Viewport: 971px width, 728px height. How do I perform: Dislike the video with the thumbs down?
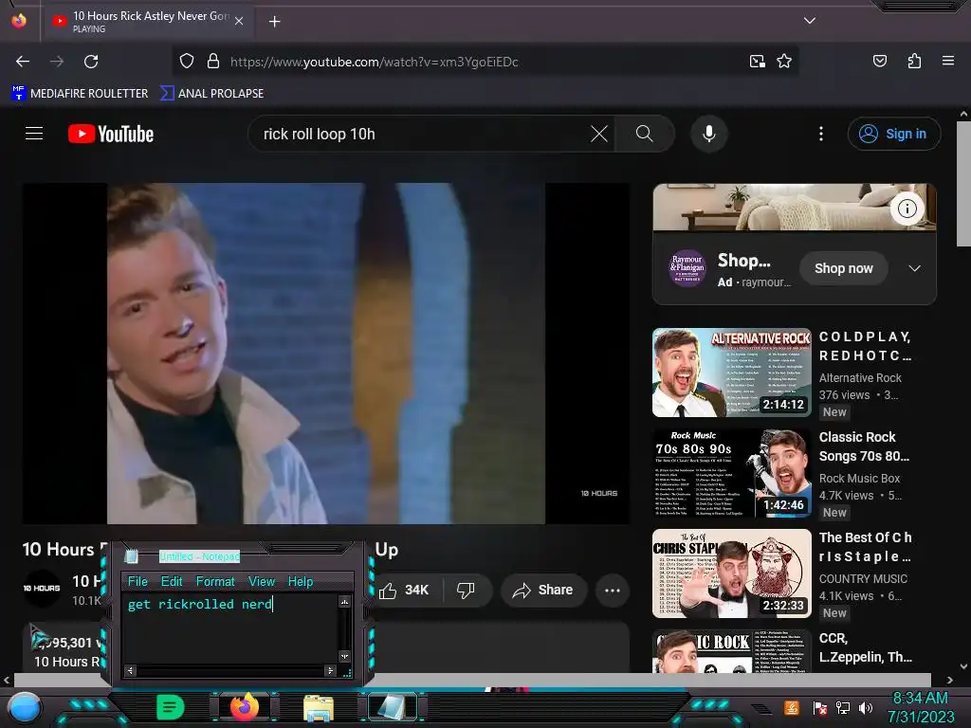tap(466, 590)
